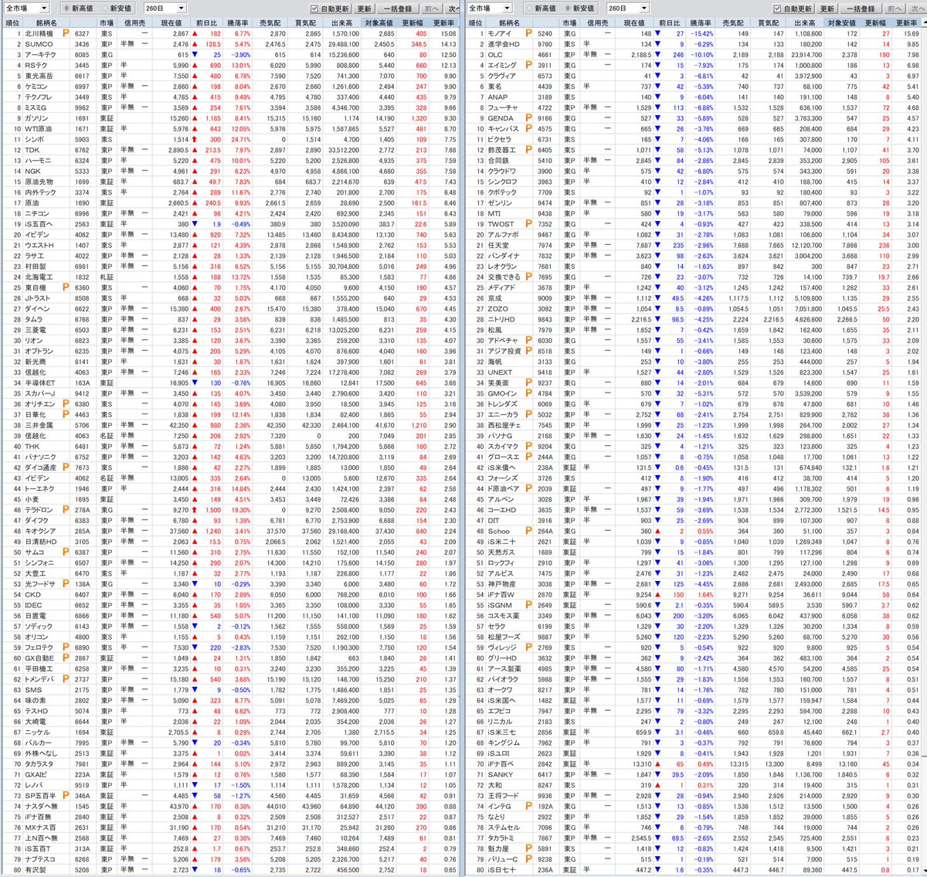Sort right panel by 現在値 column header
Viewport: 927px width, 877px height.
click(x=634, y=23)
